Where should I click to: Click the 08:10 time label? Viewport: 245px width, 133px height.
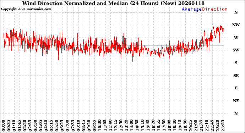78,126
